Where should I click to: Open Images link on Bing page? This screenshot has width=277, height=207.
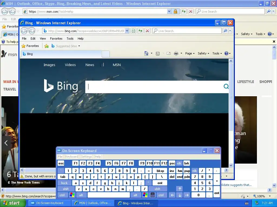(49, 65)
